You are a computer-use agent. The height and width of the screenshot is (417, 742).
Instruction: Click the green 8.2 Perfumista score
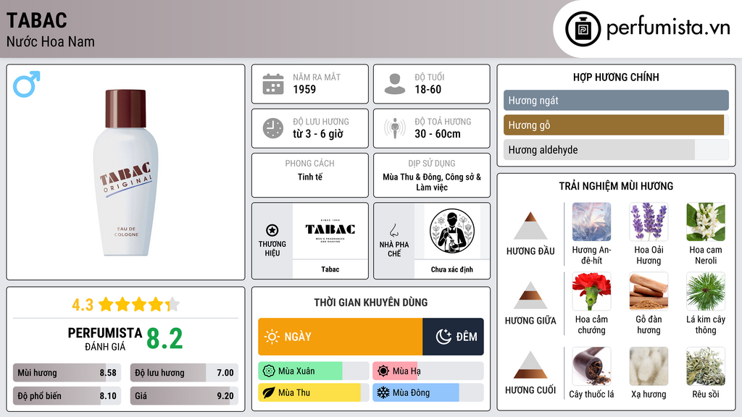pos(164,339)
